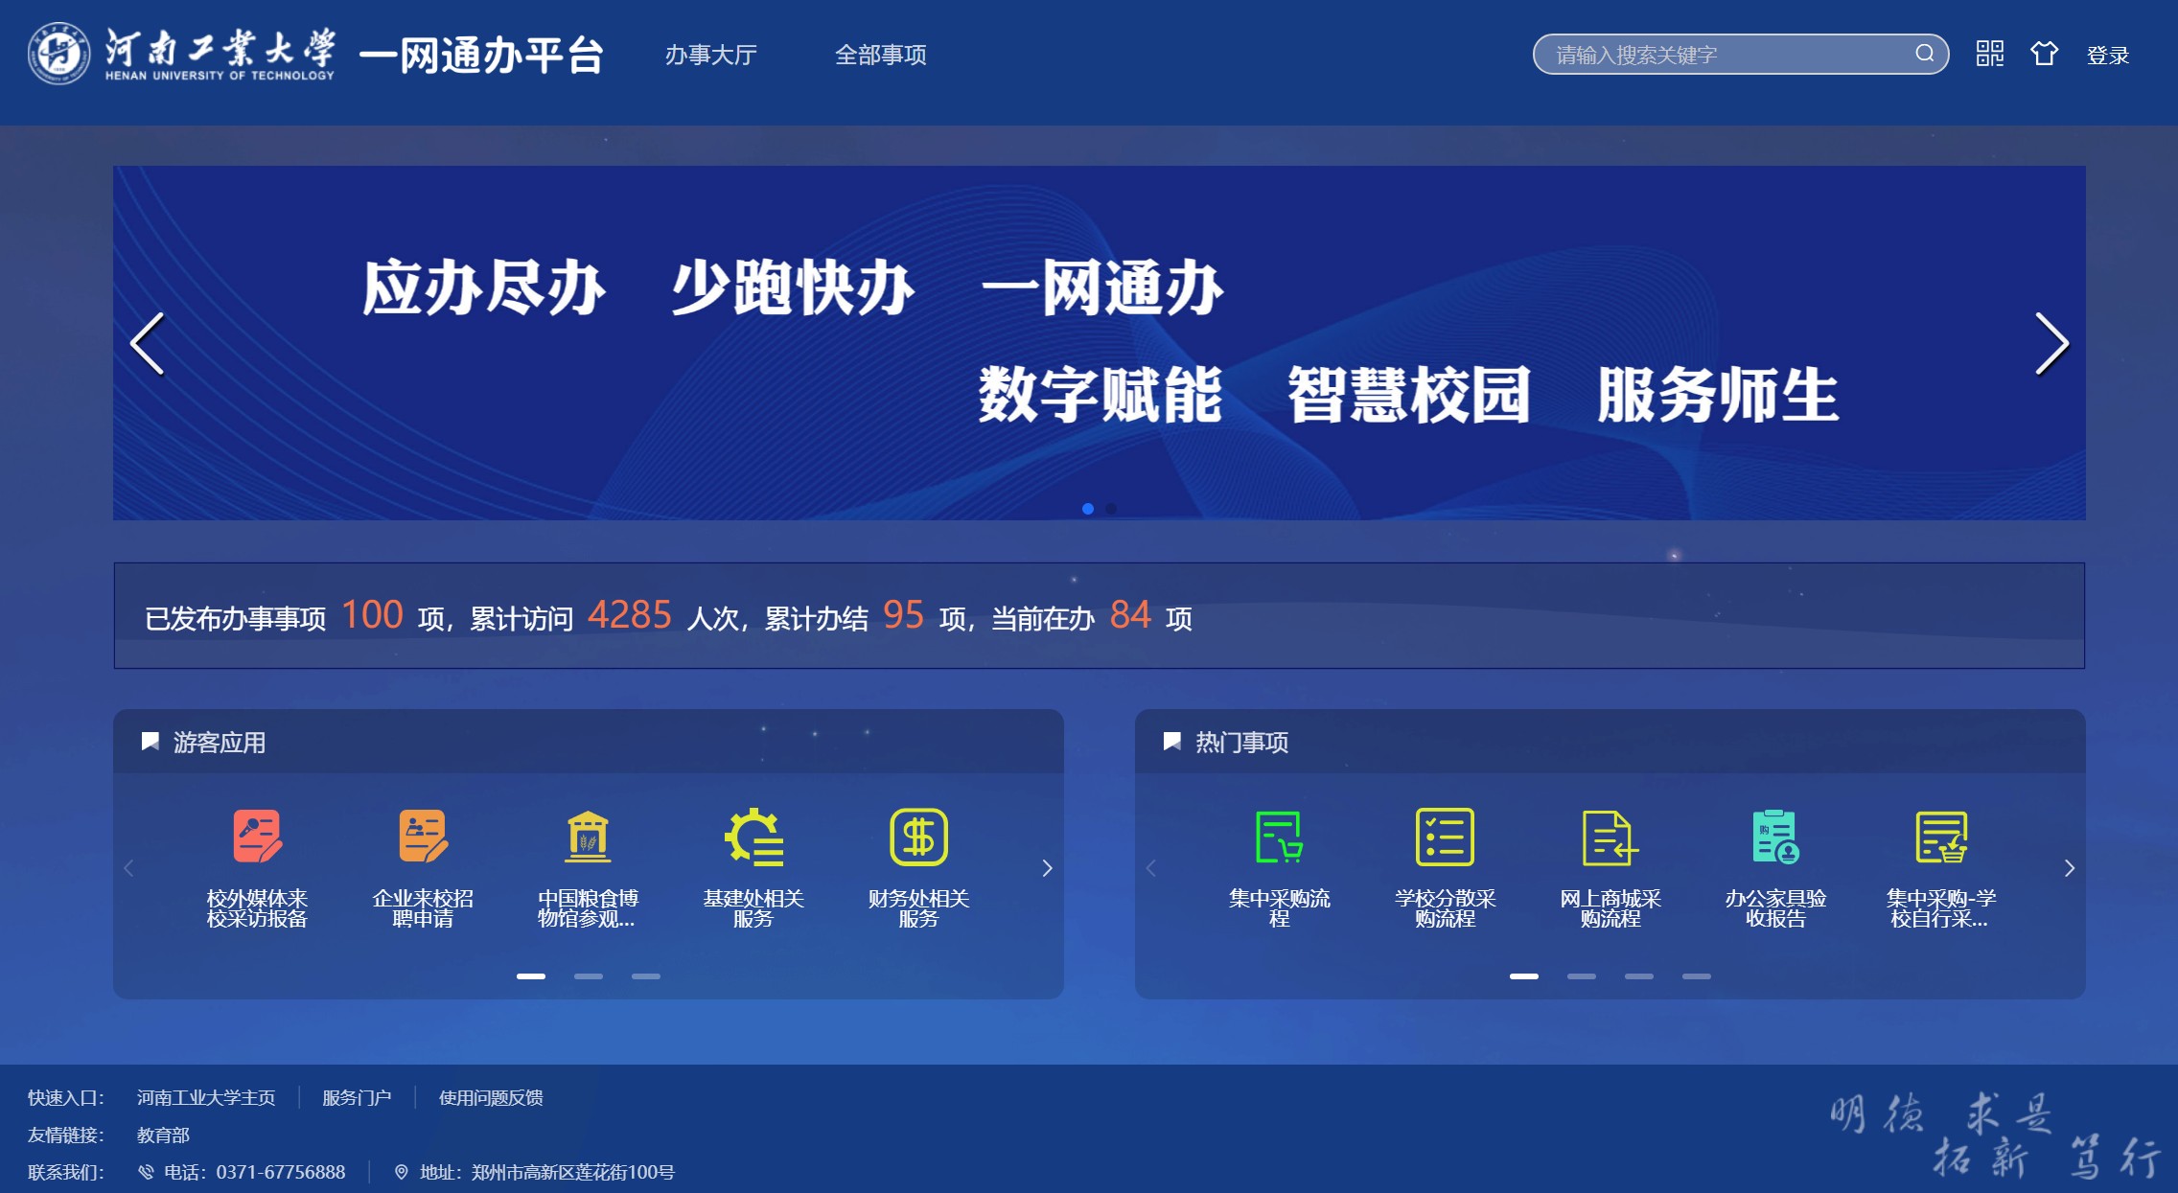Click the search magnifier icon
Image resolution: width=2178 pixels, height=1193 pixels.
(x=1924, y=54)
